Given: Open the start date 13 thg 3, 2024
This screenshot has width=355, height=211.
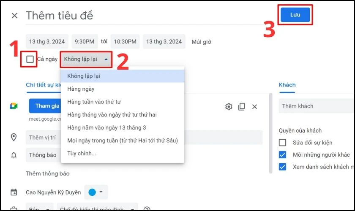Looking at the screenshot, I should (47, 42).
